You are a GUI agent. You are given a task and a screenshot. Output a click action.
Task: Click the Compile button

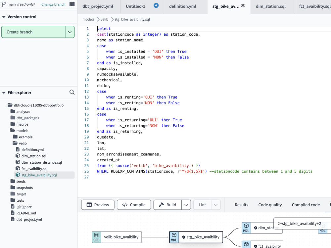134,205
